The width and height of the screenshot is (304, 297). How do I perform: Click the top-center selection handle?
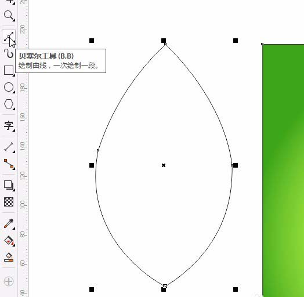pyautogui.click(x=164, y=41)
